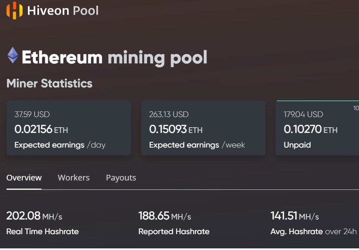
Task: Switch to the Payouts tab
Action: (x=121, y=178)
